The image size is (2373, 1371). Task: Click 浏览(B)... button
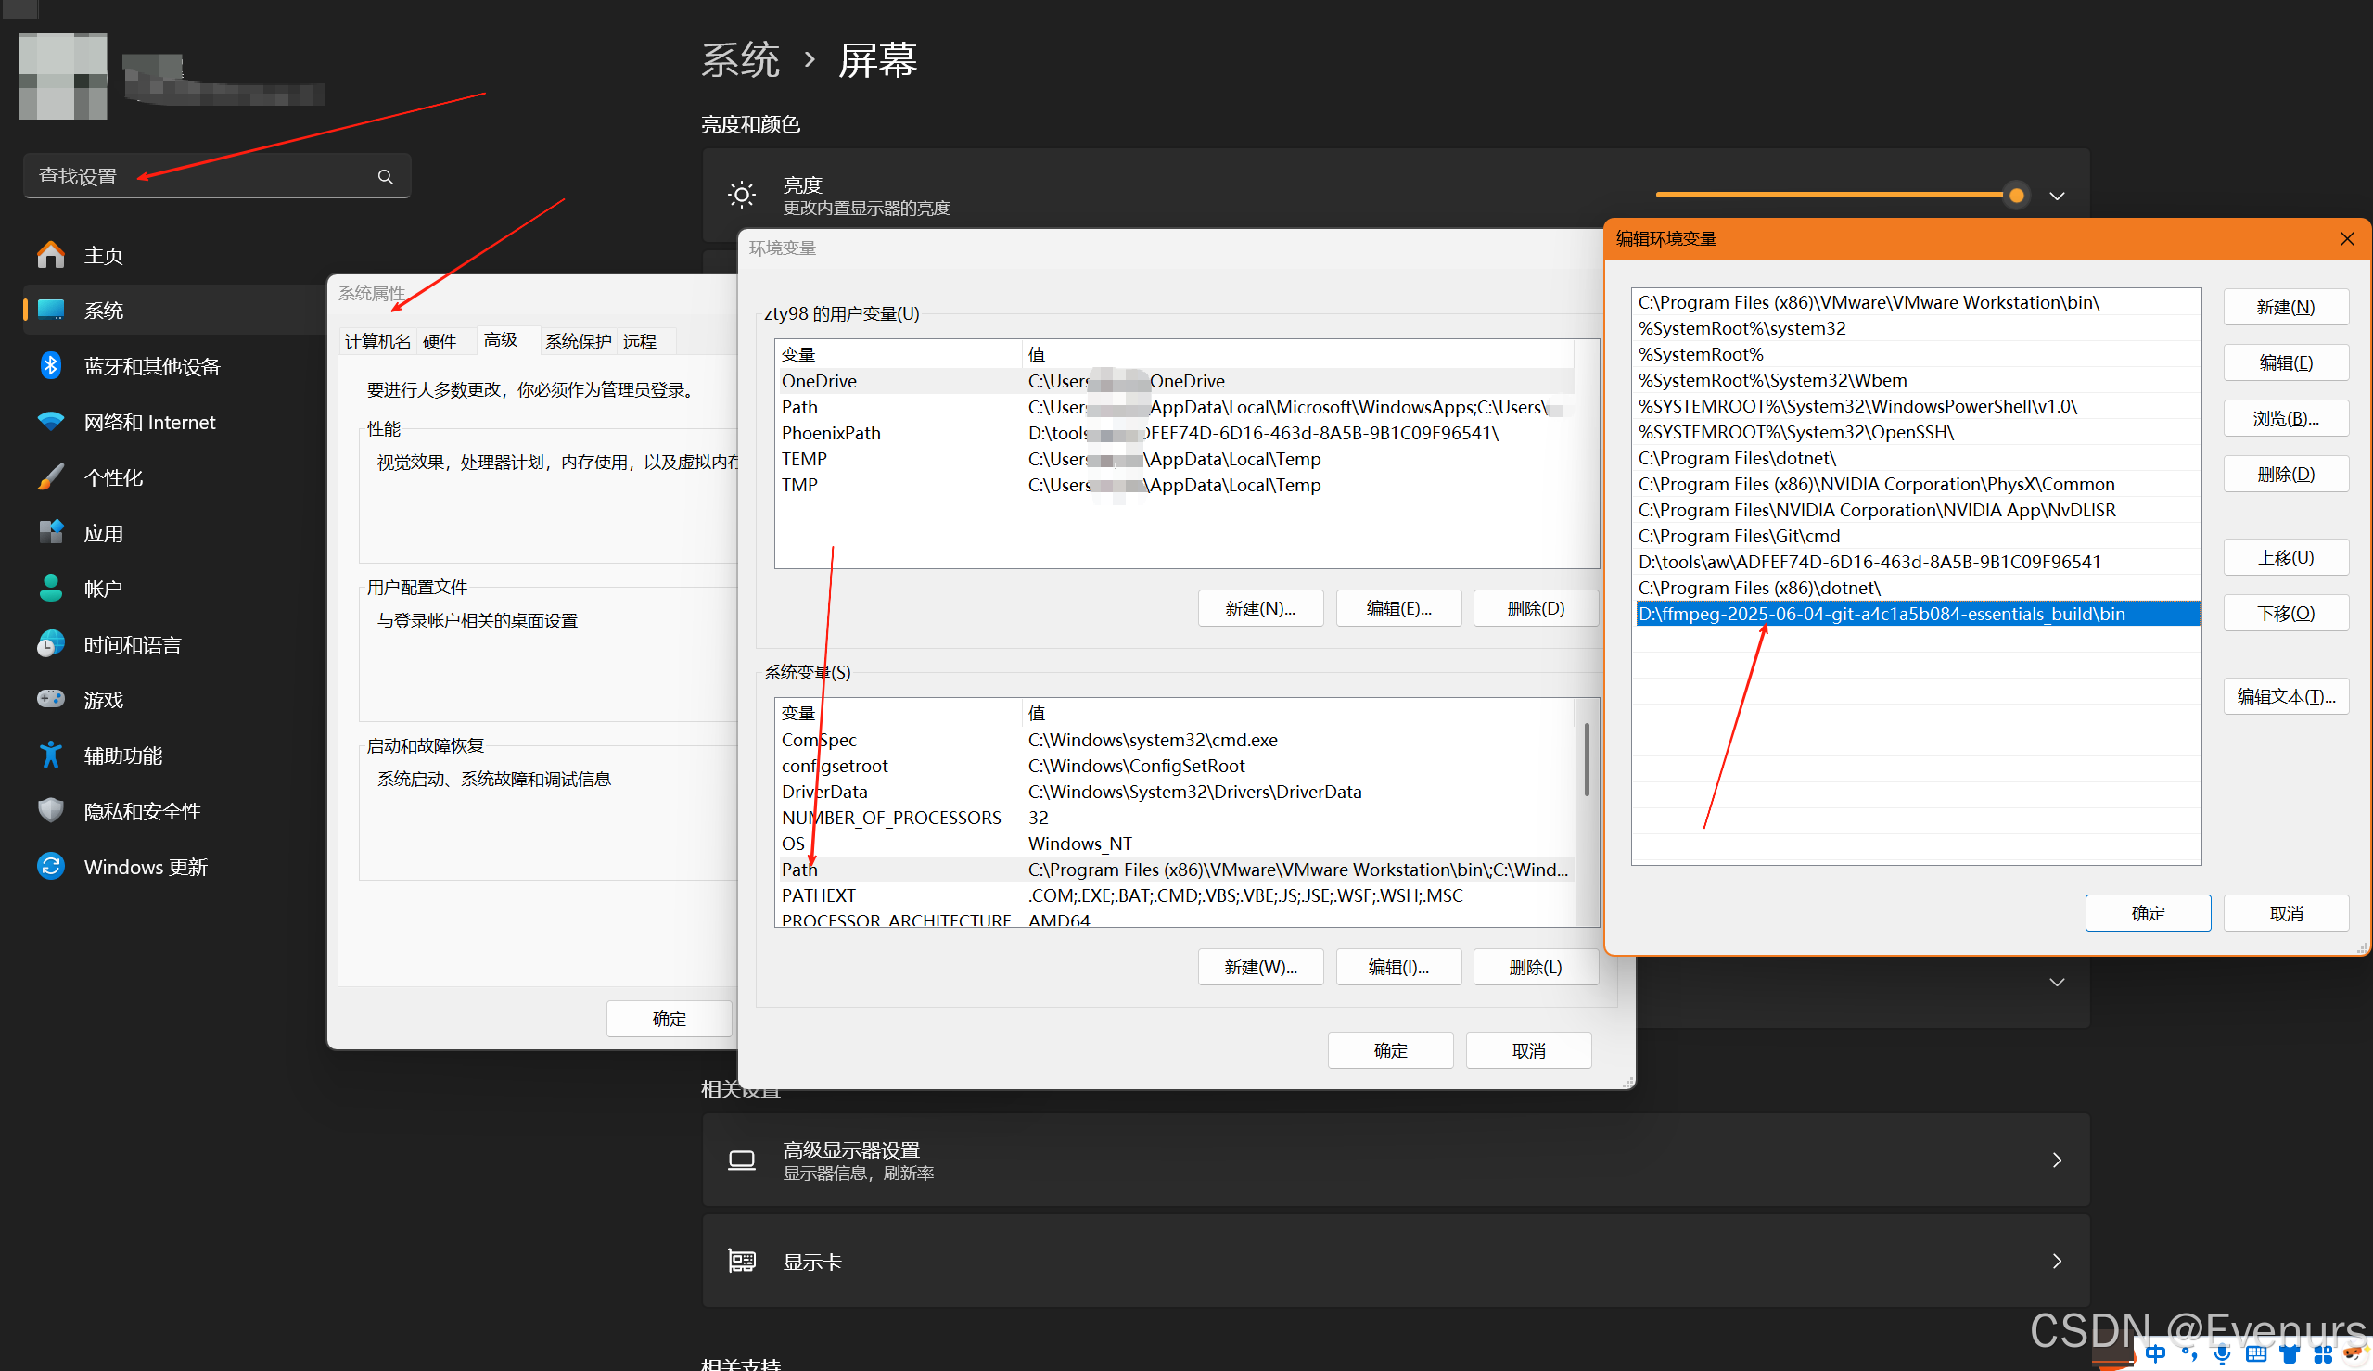click(x=2285, y=418)
